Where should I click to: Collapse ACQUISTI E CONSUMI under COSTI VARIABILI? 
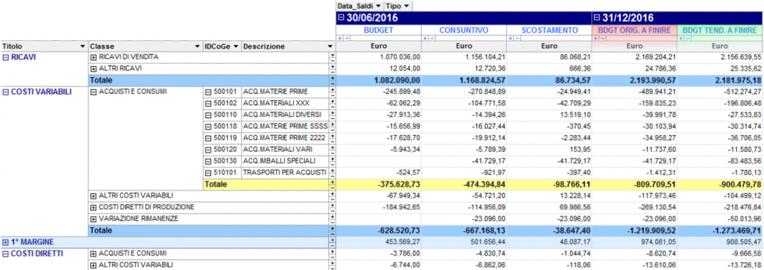click(94, 92)
